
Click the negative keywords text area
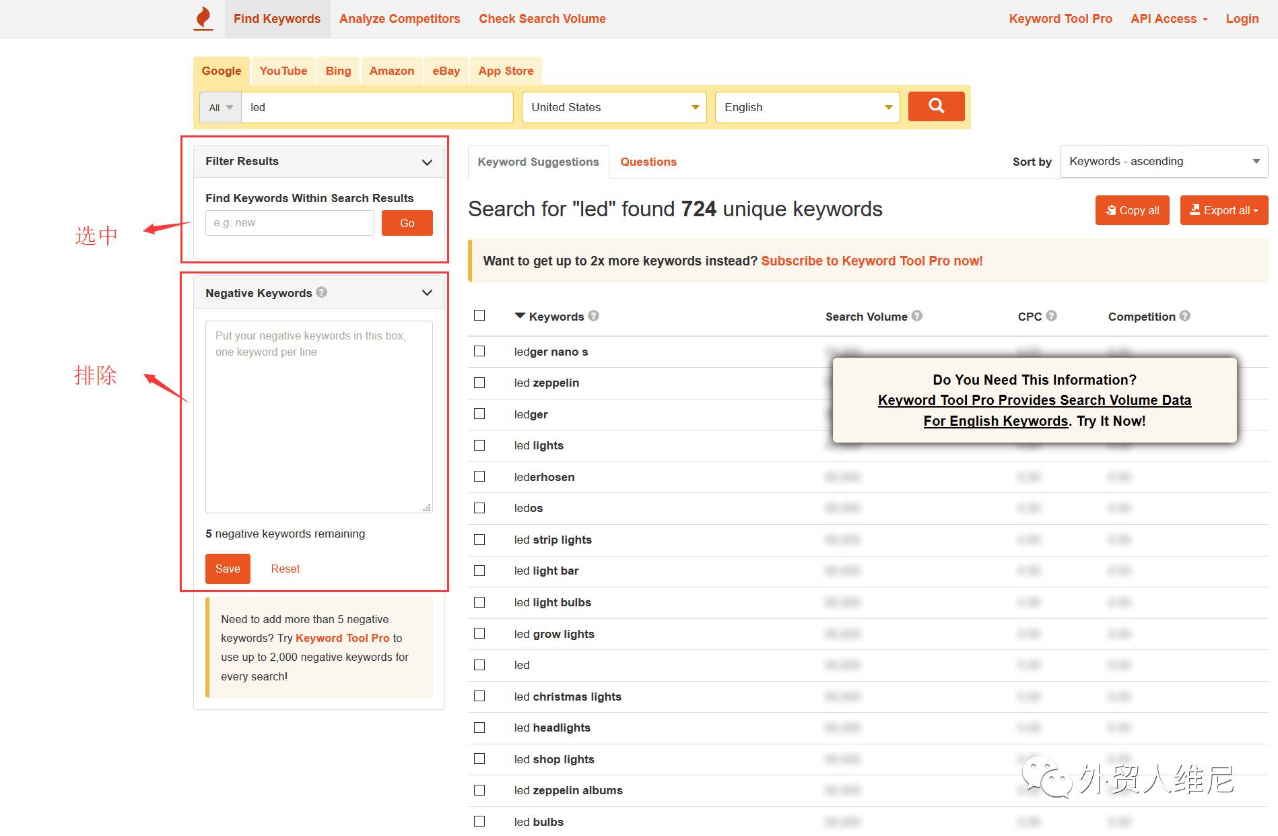318,417
